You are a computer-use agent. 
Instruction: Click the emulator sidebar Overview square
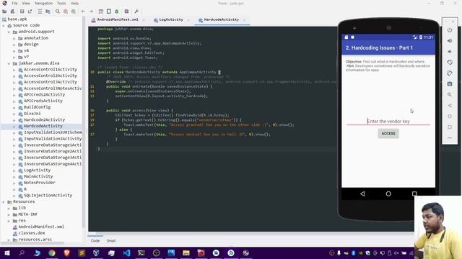click(450, 127)
